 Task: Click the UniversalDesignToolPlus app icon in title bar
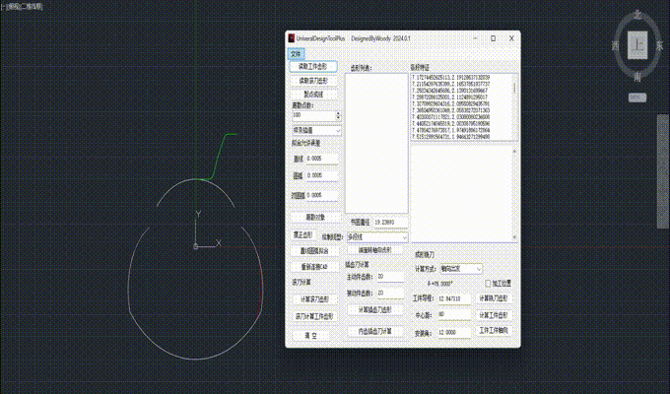pyautogui.click(x=292, y=38)
